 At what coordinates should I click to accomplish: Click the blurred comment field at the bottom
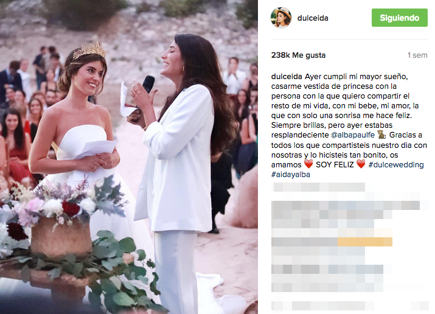point(350,305)
